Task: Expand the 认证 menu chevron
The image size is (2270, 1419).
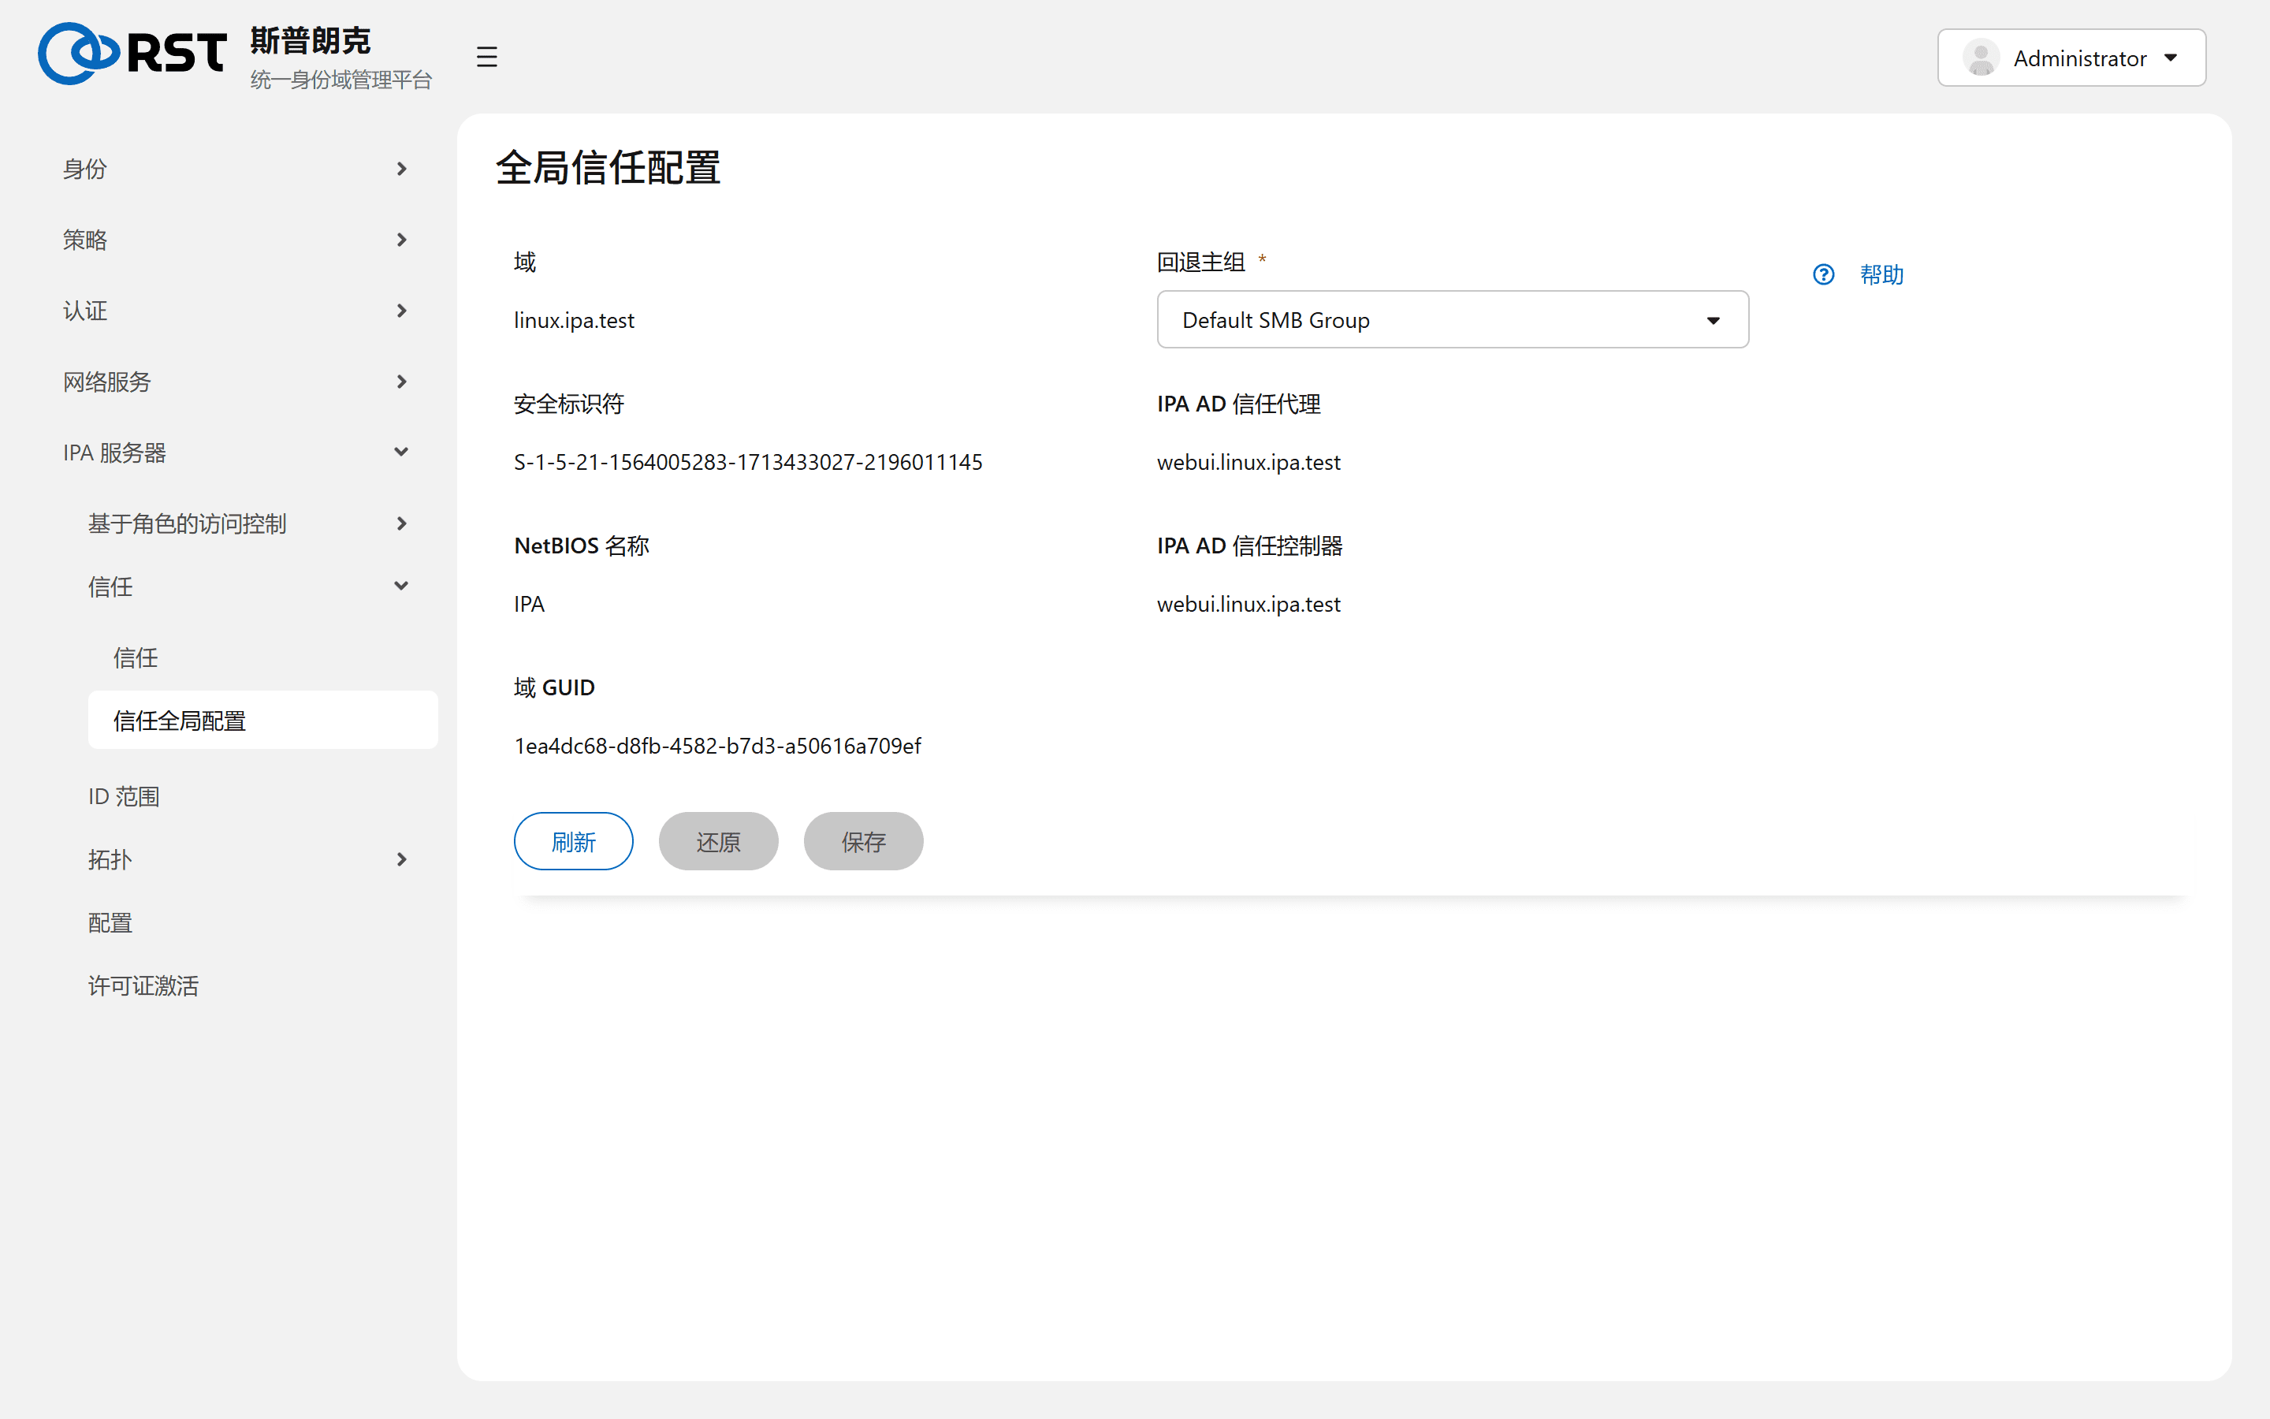Action: coord(401,311)
